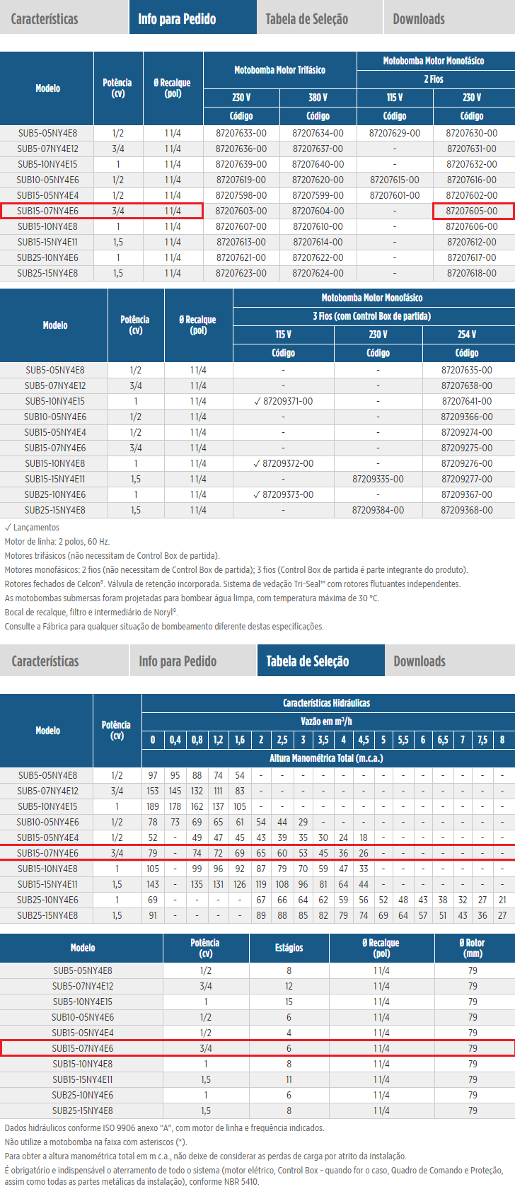Click the checkmark in the Lançamentos legend
The image size is (515, 1189).
pyautogui.click(x=8, y=527)
